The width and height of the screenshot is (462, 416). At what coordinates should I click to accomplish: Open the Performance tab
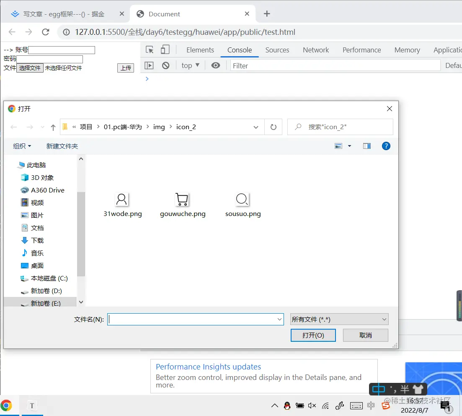(361, 50)
